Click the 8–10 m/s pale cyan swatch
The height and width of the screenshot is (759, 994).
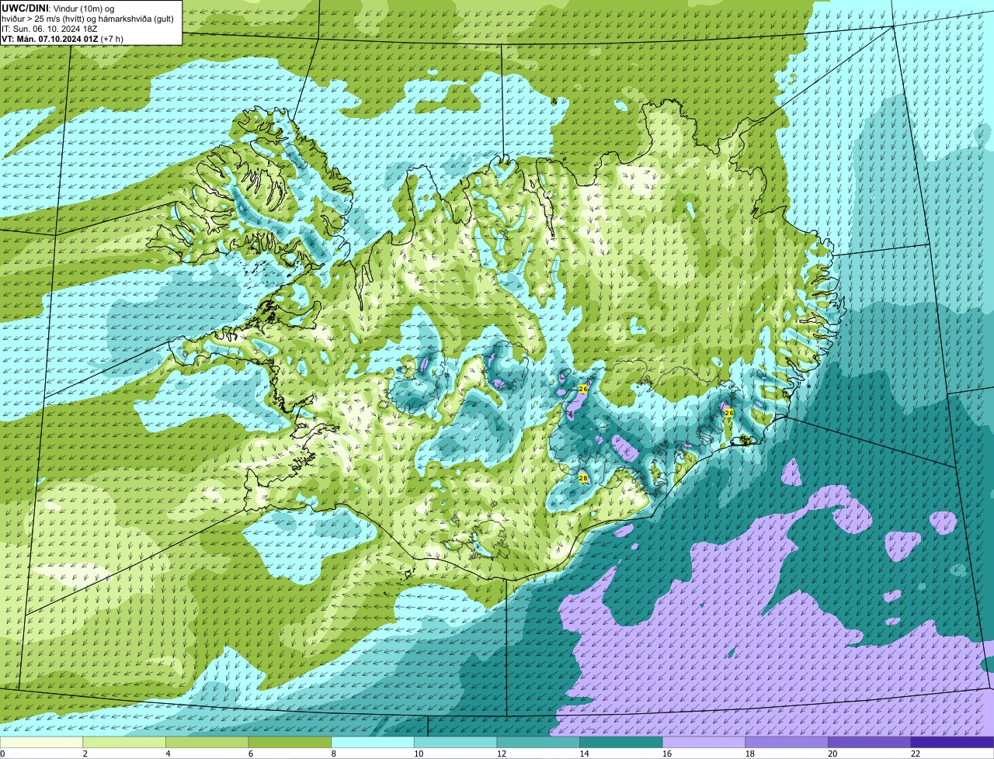(373, 742)
